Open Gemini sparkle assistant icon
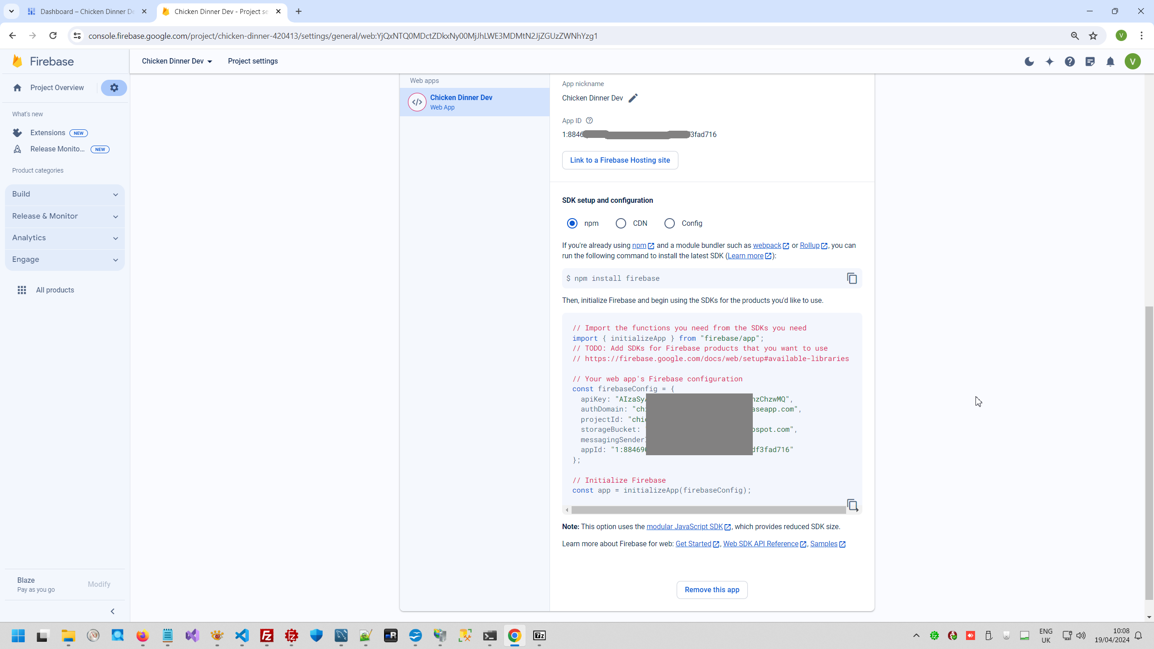The height and width of the screenshot is (649, 1154). [1049, 62]
